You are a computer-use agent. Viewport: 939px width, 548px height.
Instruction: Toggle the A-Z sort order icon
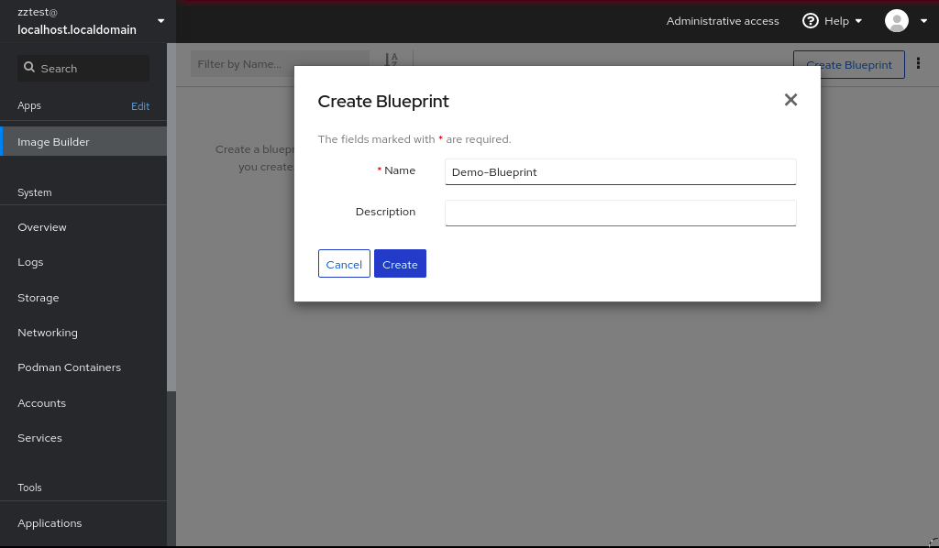pos(392,64)
